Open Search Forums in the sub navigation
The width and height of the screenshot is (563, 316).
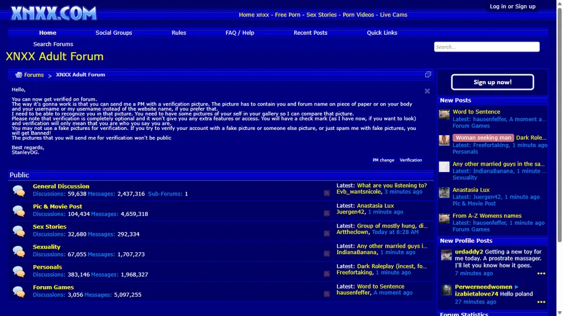pyautogui.click(x=53, y=44)
